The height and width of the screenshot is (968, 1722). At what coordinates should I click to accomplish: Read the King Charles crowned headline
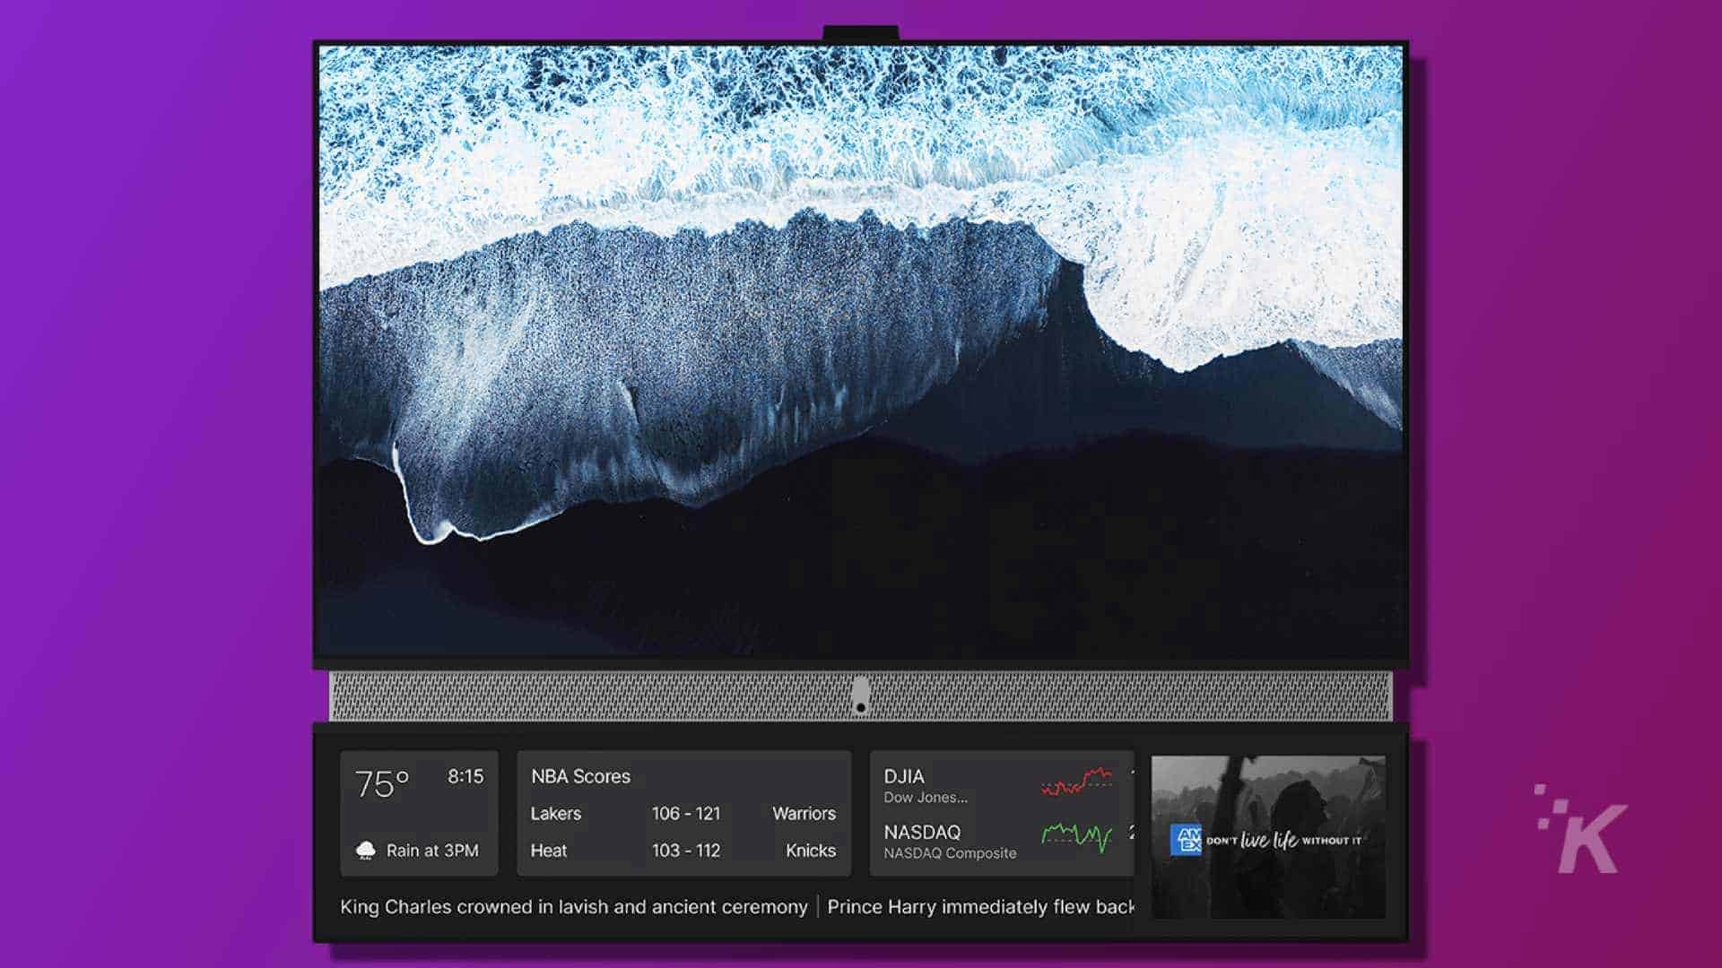[x=573, y=907]
